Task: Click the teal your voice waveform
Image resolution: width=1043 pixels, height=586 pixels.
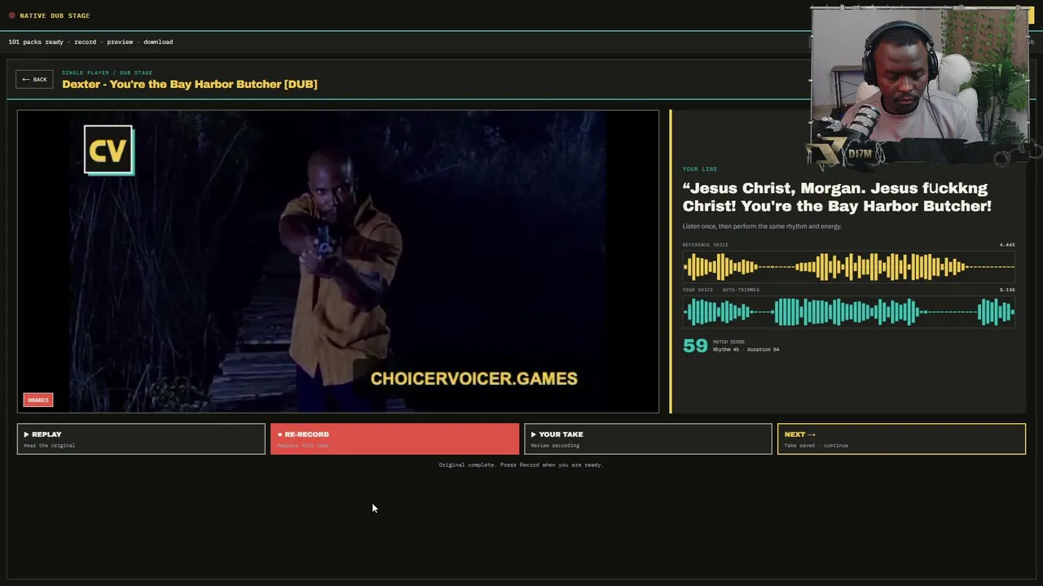Action: [848, 312]
